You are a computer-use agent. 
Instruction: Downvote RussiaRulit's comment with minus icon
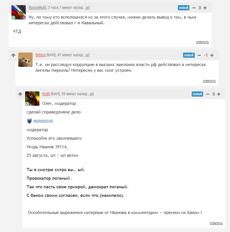(x=194, y=8)
